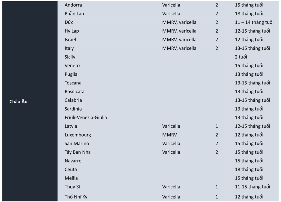Viewport: 281px width, 202px height.
Task: Select the "San Marino" country cell
Action: click(77, 143)
